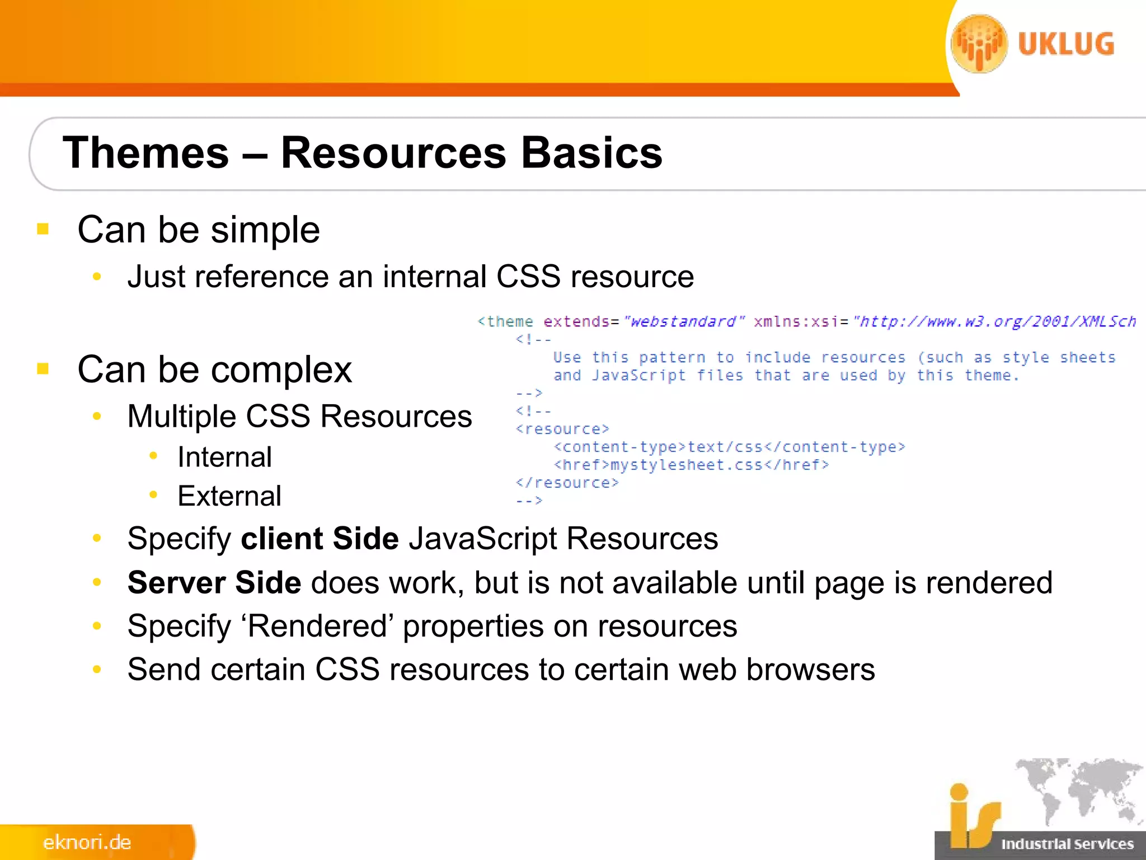Select the 'Can be complex' bullet text
Image resolution: width=1146 pixels, height=860 pixels.
(215, 369)
